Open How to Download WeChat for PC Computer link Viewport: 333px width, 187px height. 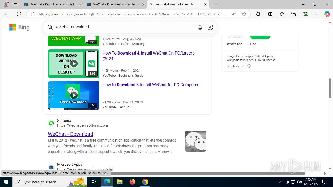(x=150, y=85)
